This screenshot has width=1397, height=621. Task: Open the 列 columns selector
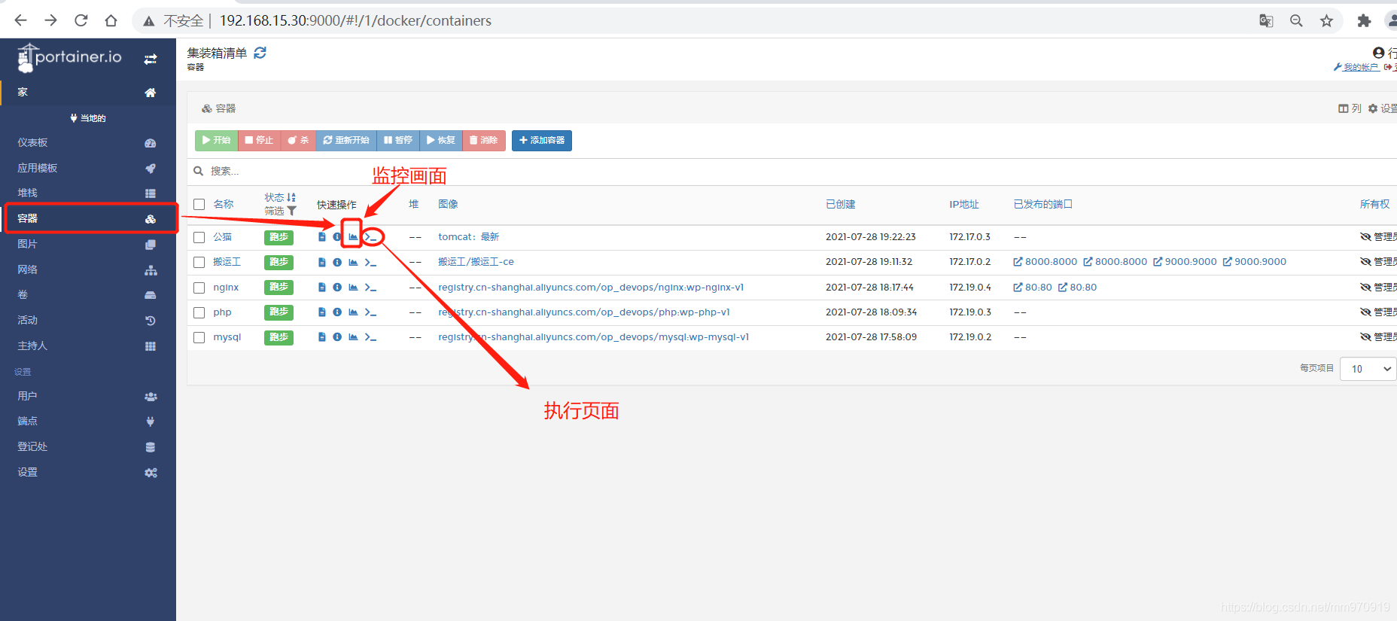[1350, 108]
